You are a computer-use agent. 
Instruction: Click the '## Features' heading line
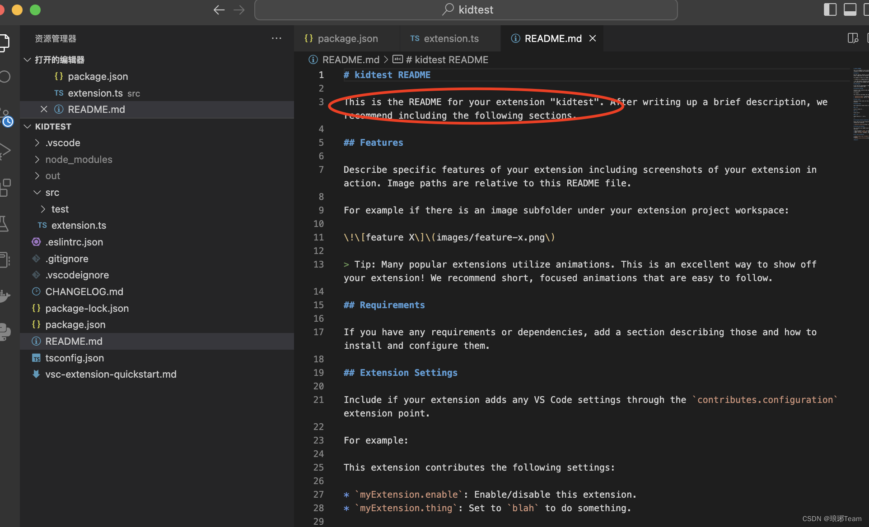pyautogui.click(x=373, y=143)
